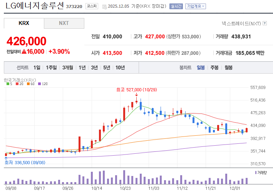The width and height of the screenshot is (273, 194).
Task: Click the 하한가 287,000 text
Action: point(183,53)
